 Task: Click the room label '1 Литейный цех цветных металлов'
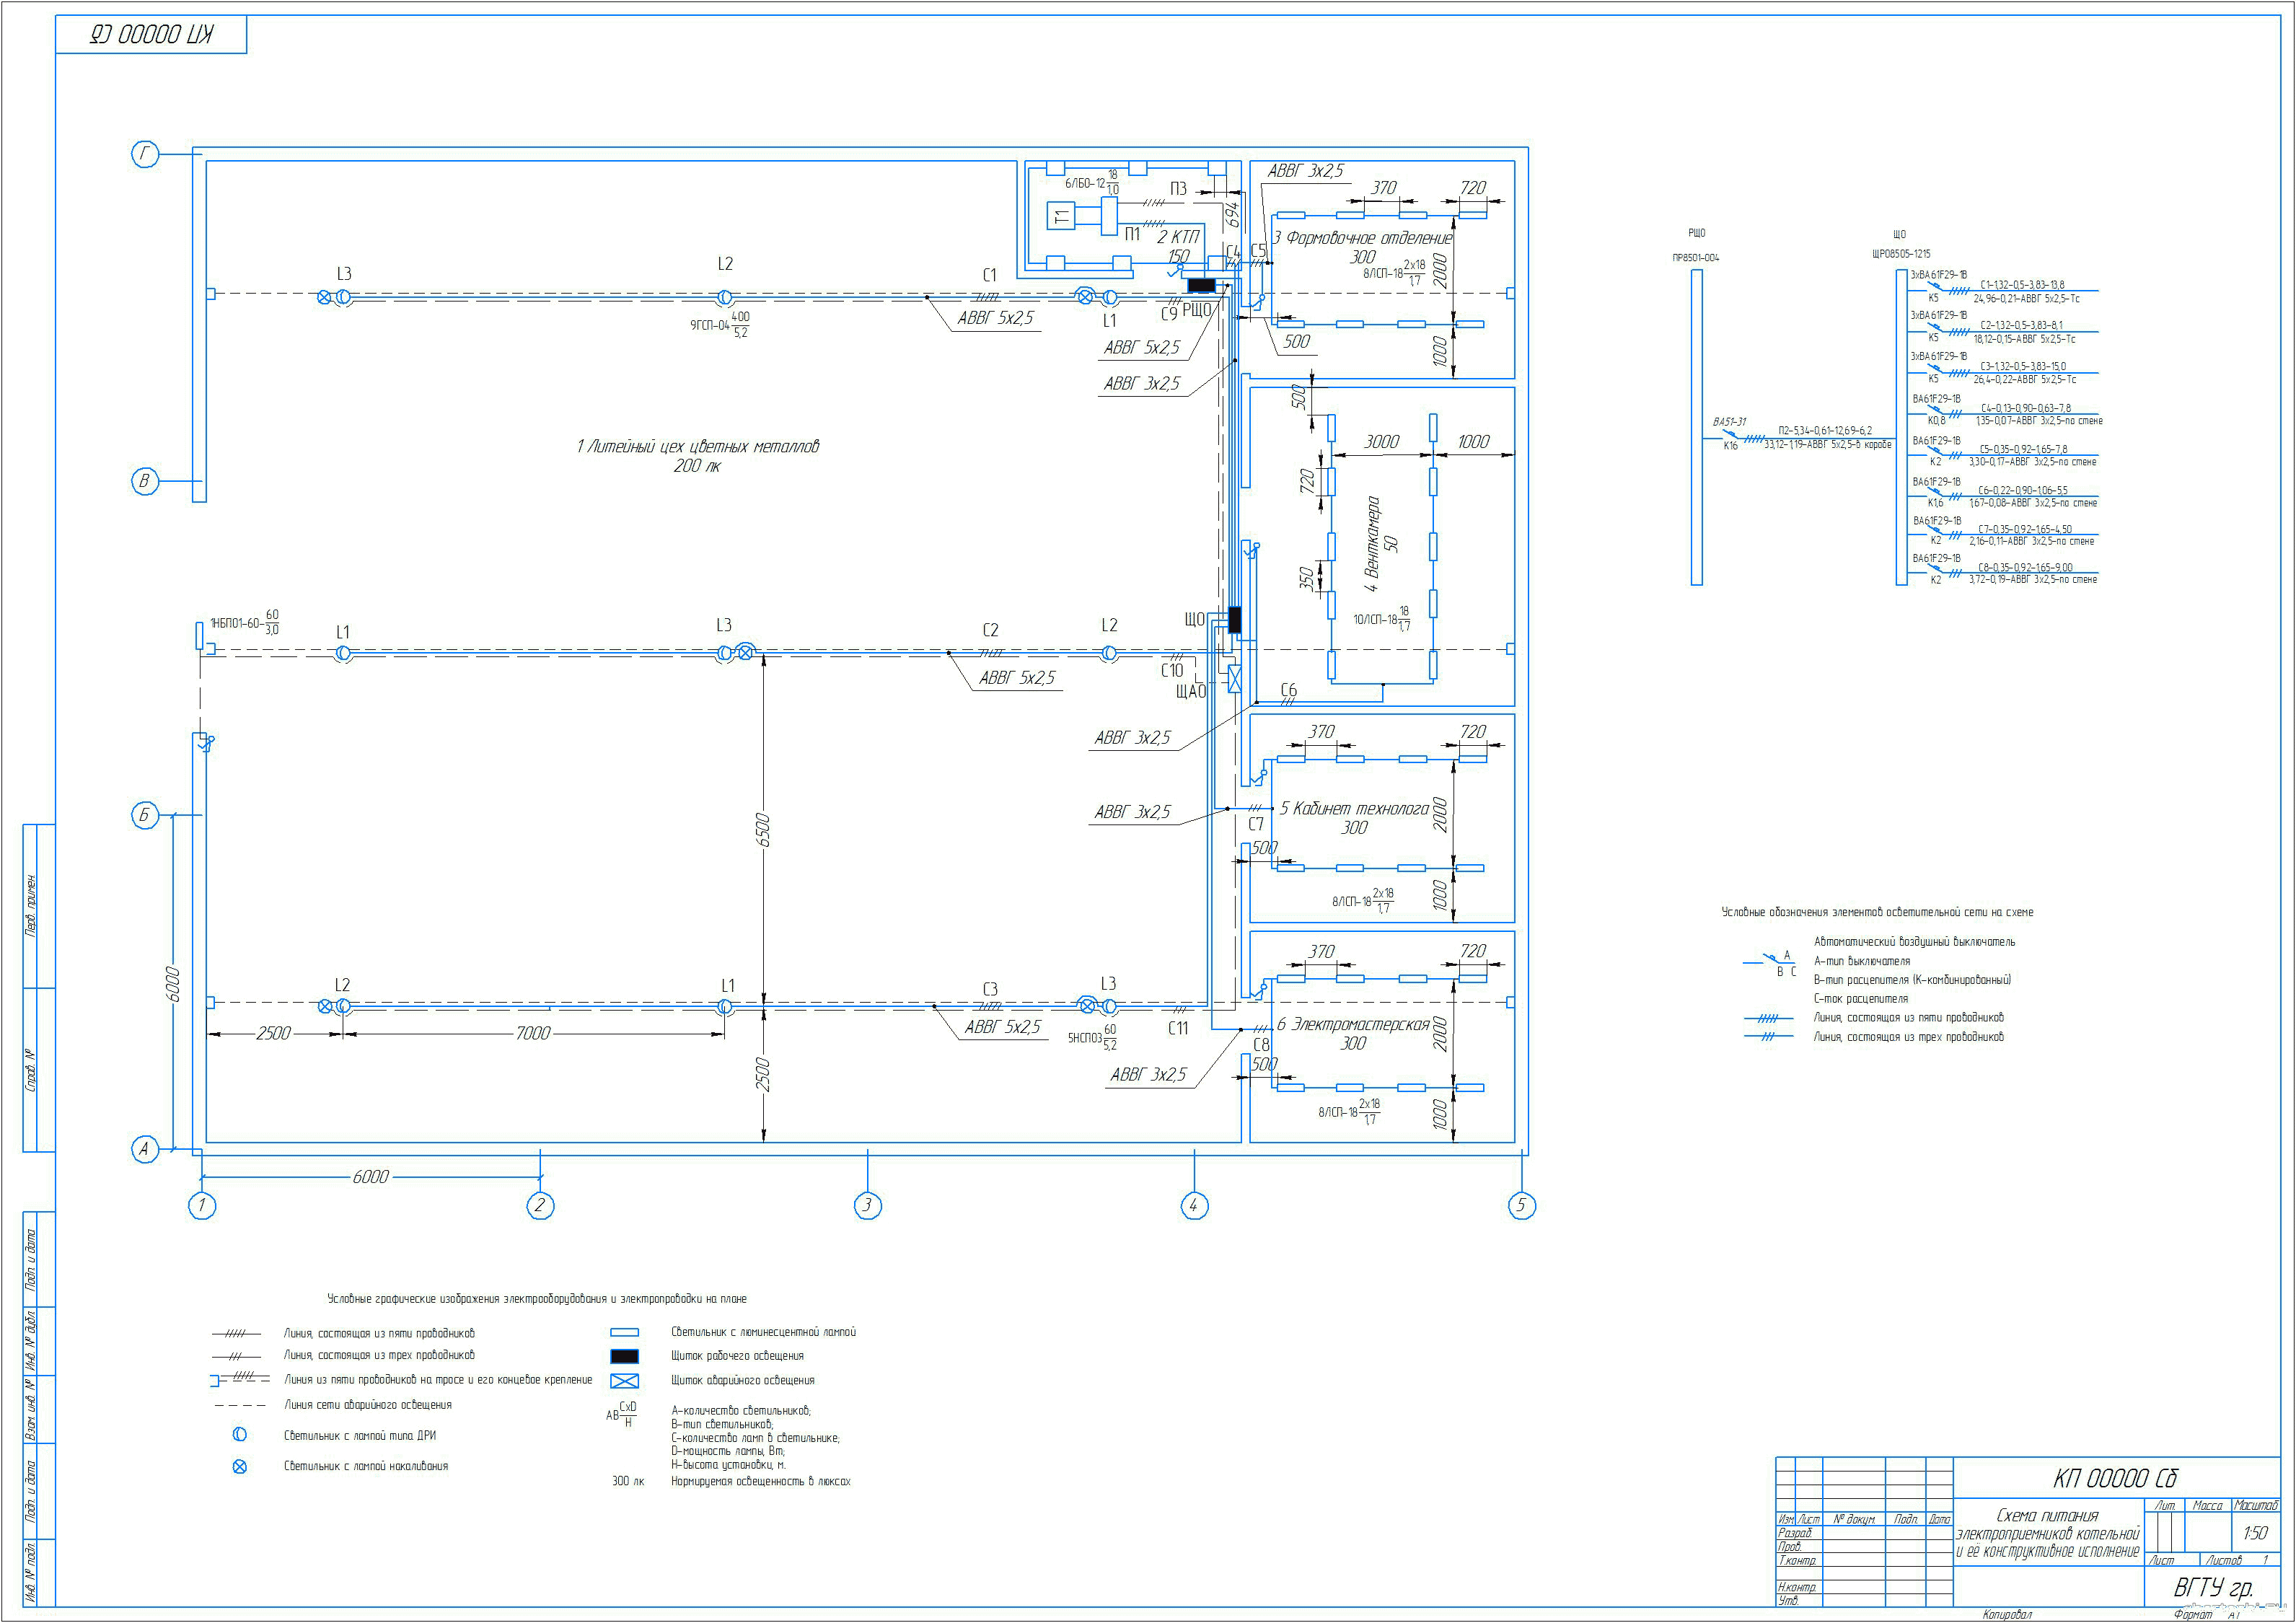tap(697, 446)
